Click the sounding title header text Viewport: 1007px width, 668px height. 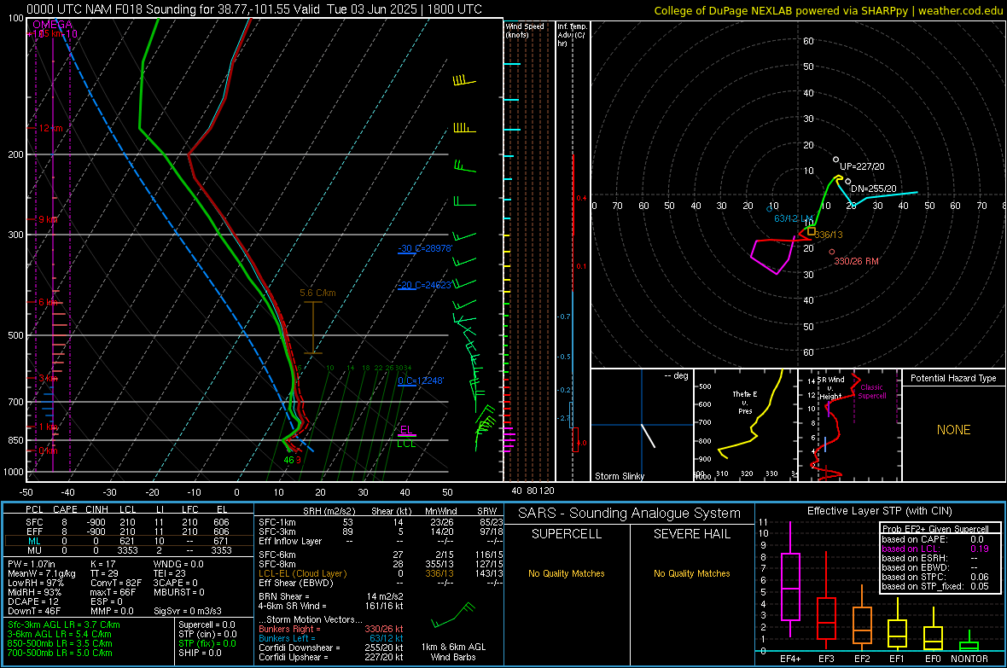(x=254, y=9)
